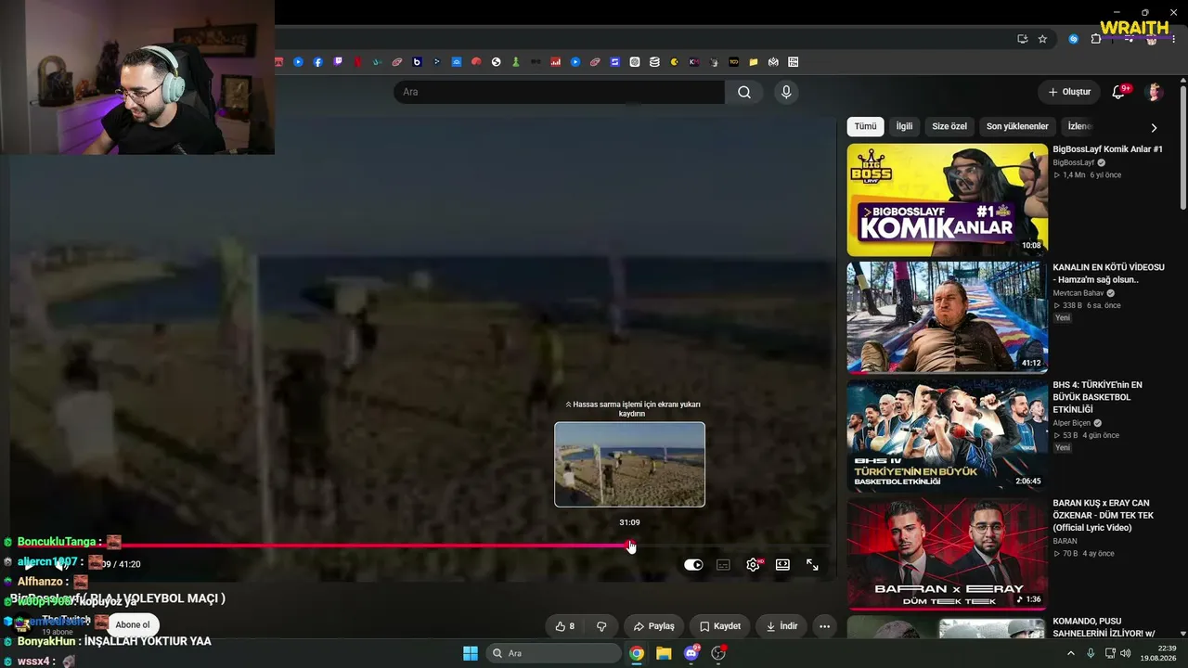Bookmark this page with the star icon
Image resolution: width=1188 pixels, height=668 pixels.
tap(1042, 39)
